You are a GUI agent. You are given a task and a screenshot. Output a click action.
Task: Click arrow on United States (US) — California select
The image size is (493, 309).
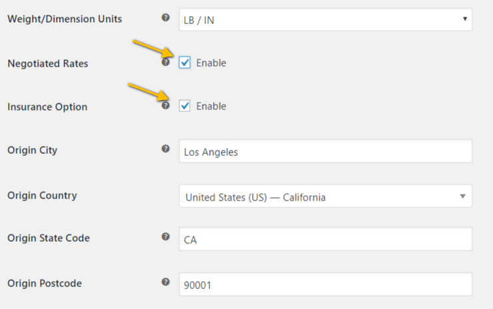point(462,196)
